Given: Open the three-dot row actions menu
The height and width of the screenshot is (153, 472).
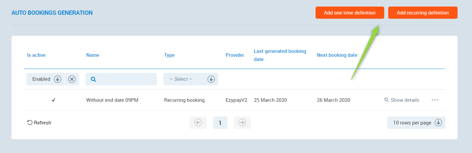Looking at the screenshot, I should [x=435, y=100].
